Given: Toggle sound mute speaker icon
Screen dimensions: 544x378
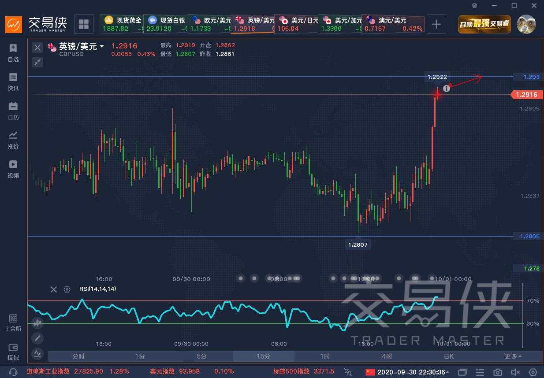Looking at the screenshot, I should pos(515,372).
